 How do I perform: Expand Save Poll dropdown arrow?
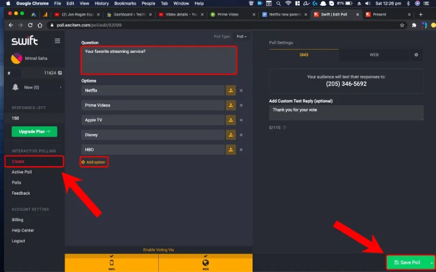pos(431,263)
